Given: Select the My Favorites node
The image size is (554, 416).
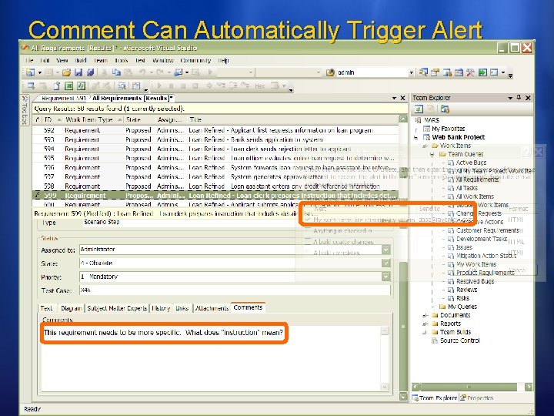Looking at the screenshot, I should [448, 129].
